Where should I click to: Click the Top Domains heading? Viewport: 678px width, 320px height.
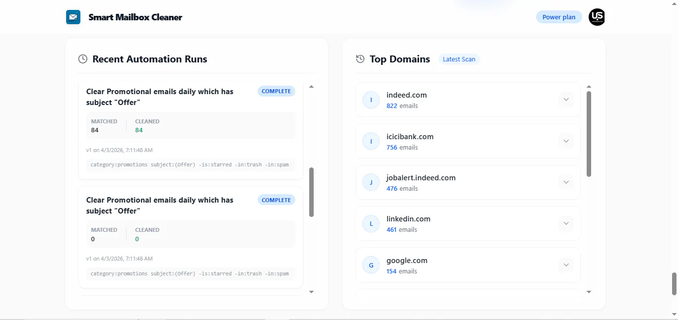[400, 59]
